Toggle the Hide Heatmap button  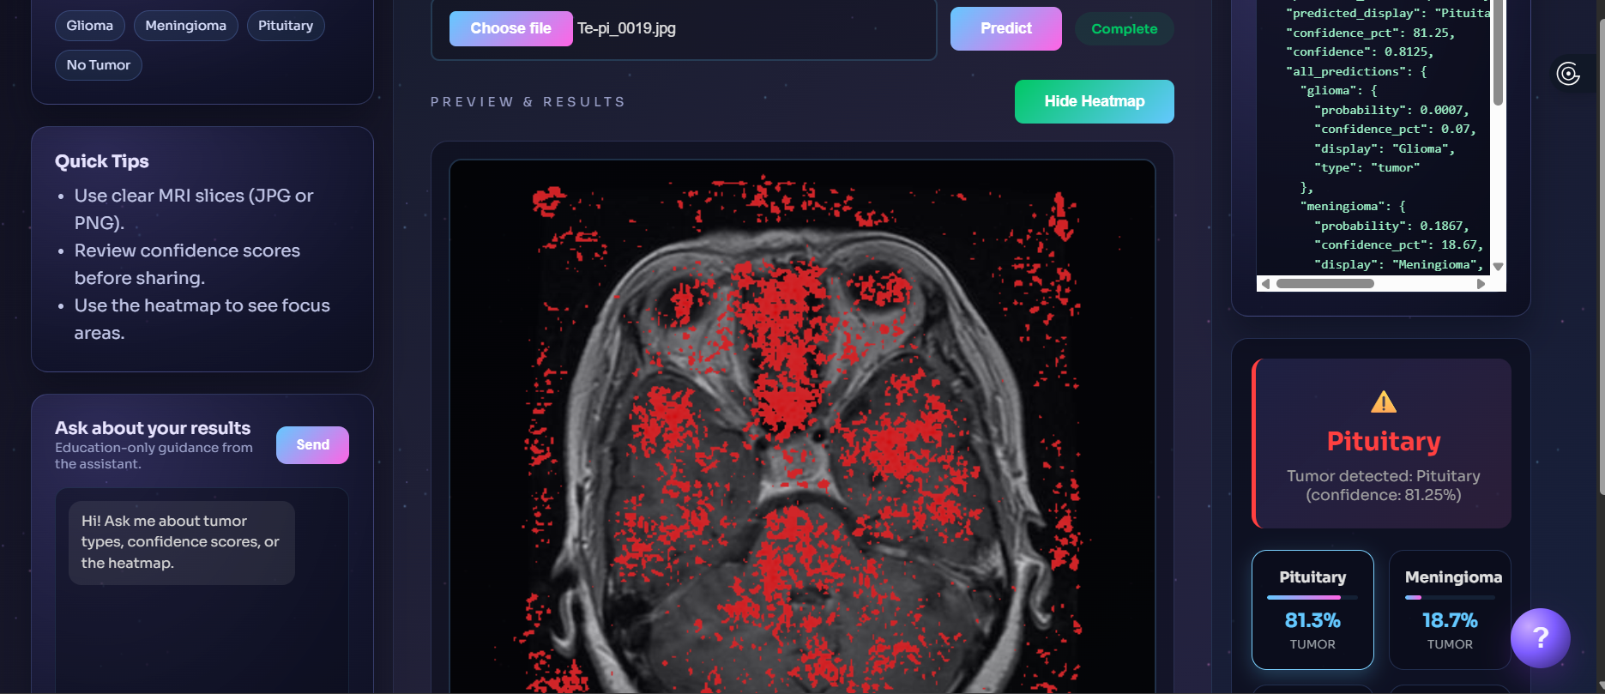pos(1095,101)
